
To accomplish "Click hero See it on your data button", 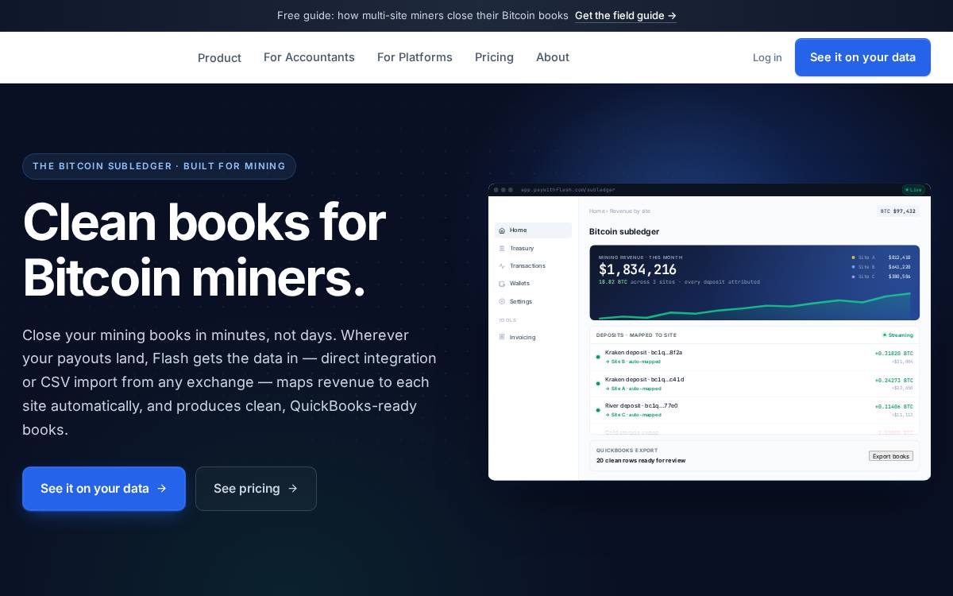I will (104, 489).
